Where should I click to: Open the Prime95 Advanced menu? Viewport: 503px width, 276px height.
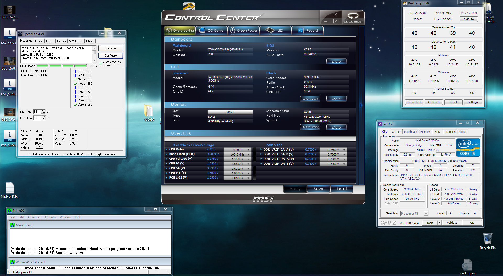[34, 217]
